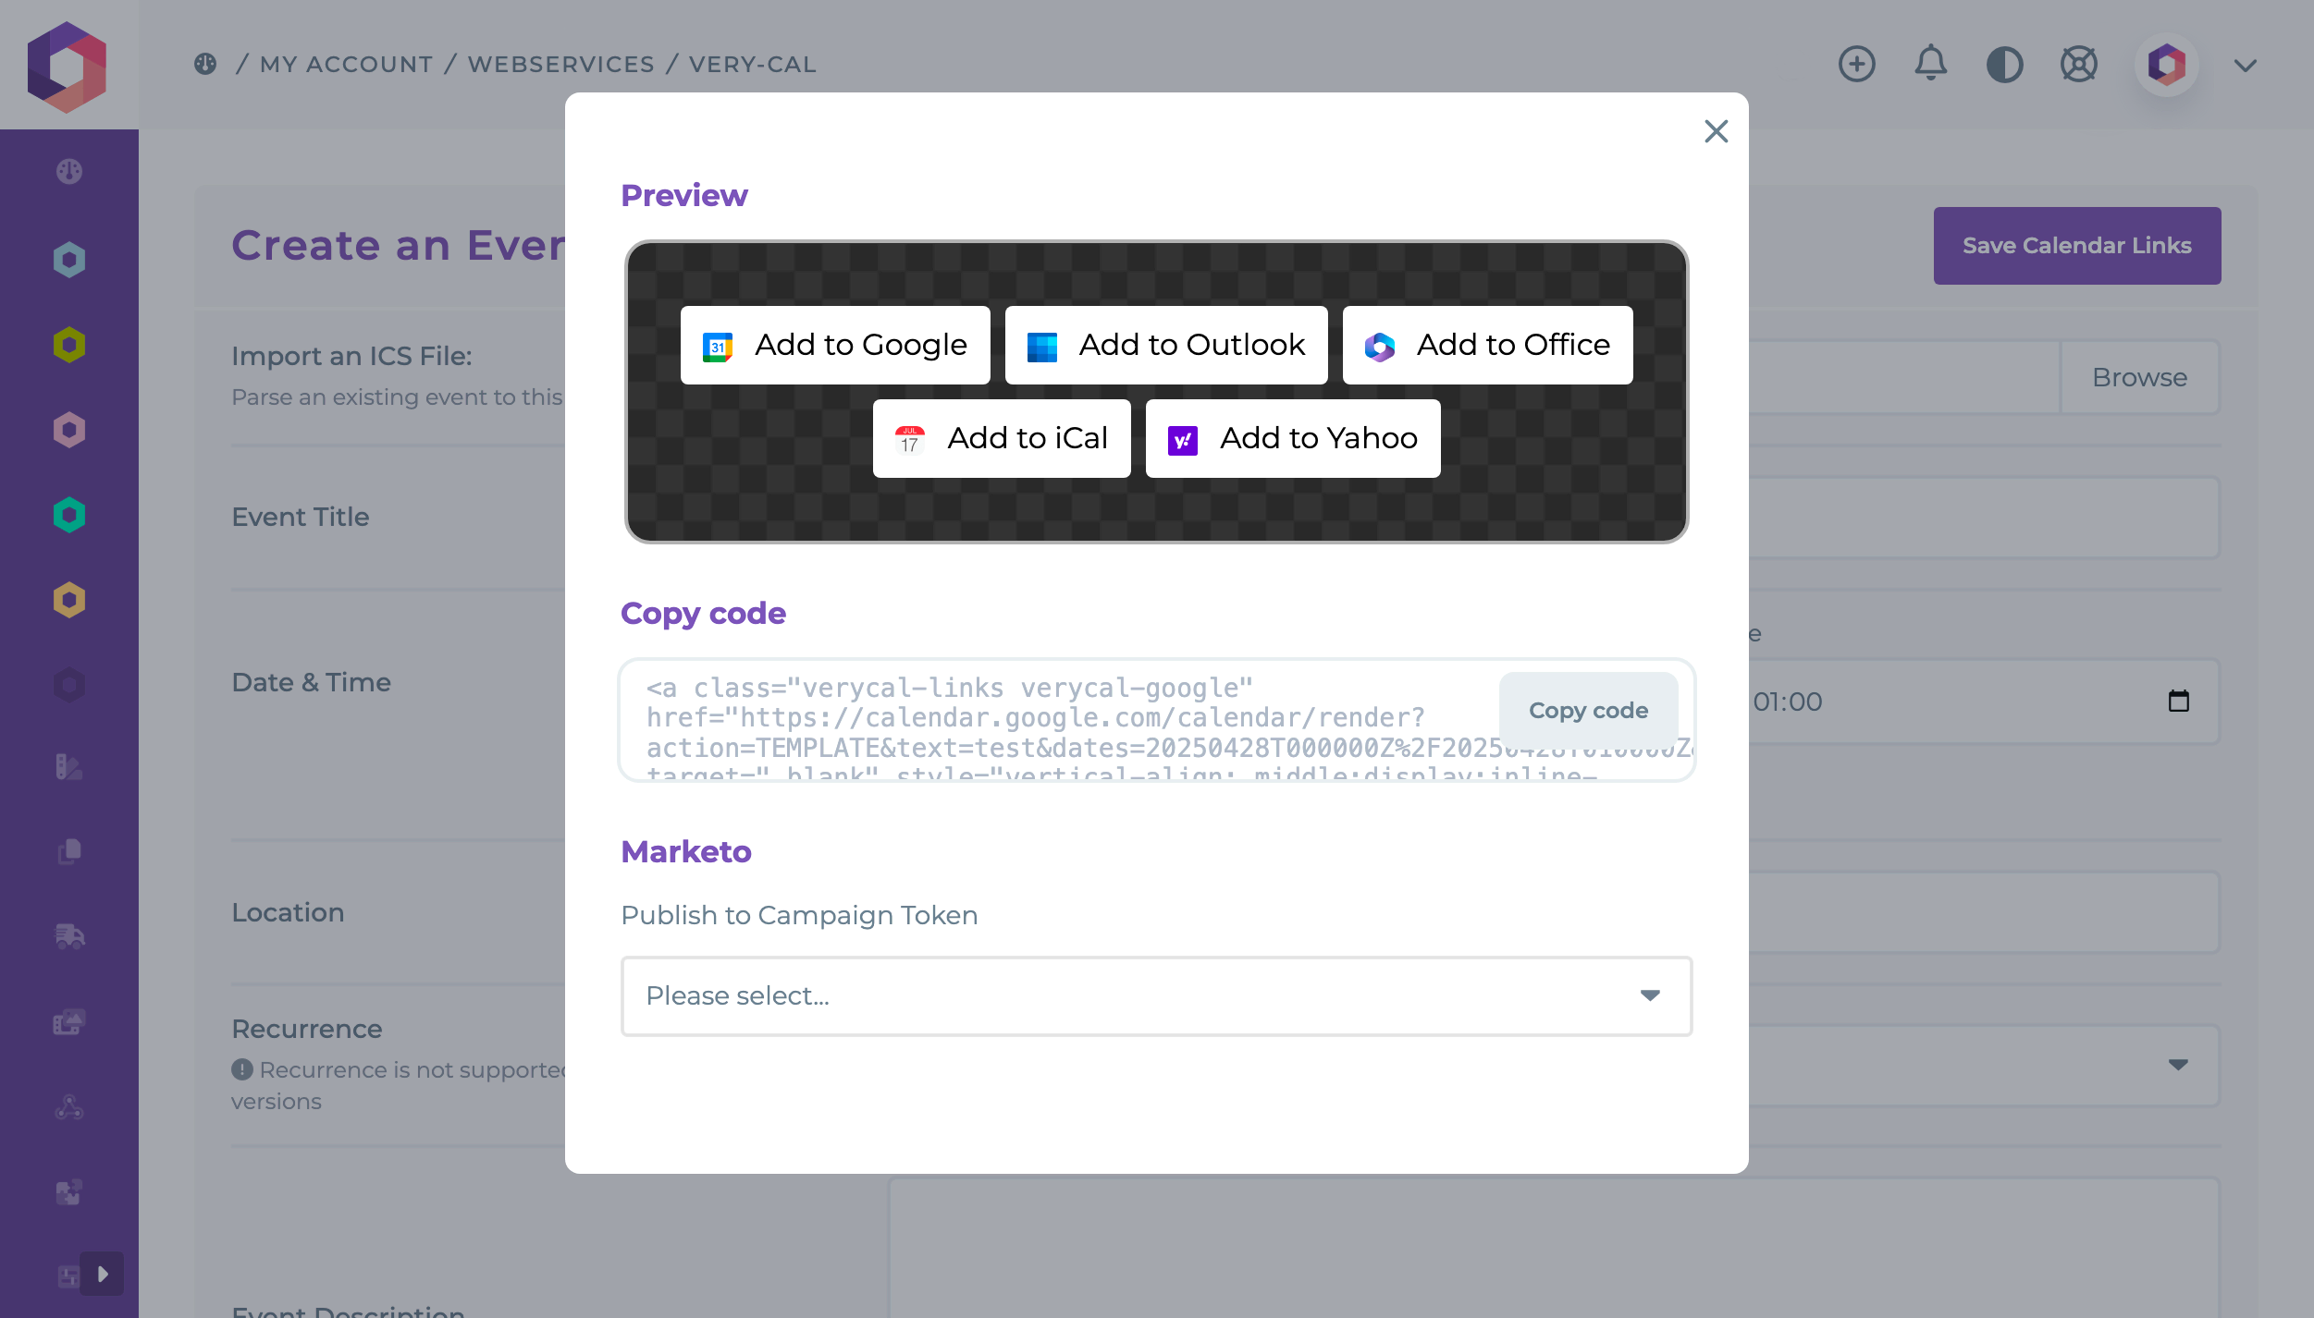Viewport: 2314px width, 1318px height.
Task: Open the user avatar profile icon
Action: tap(2166, 65)
